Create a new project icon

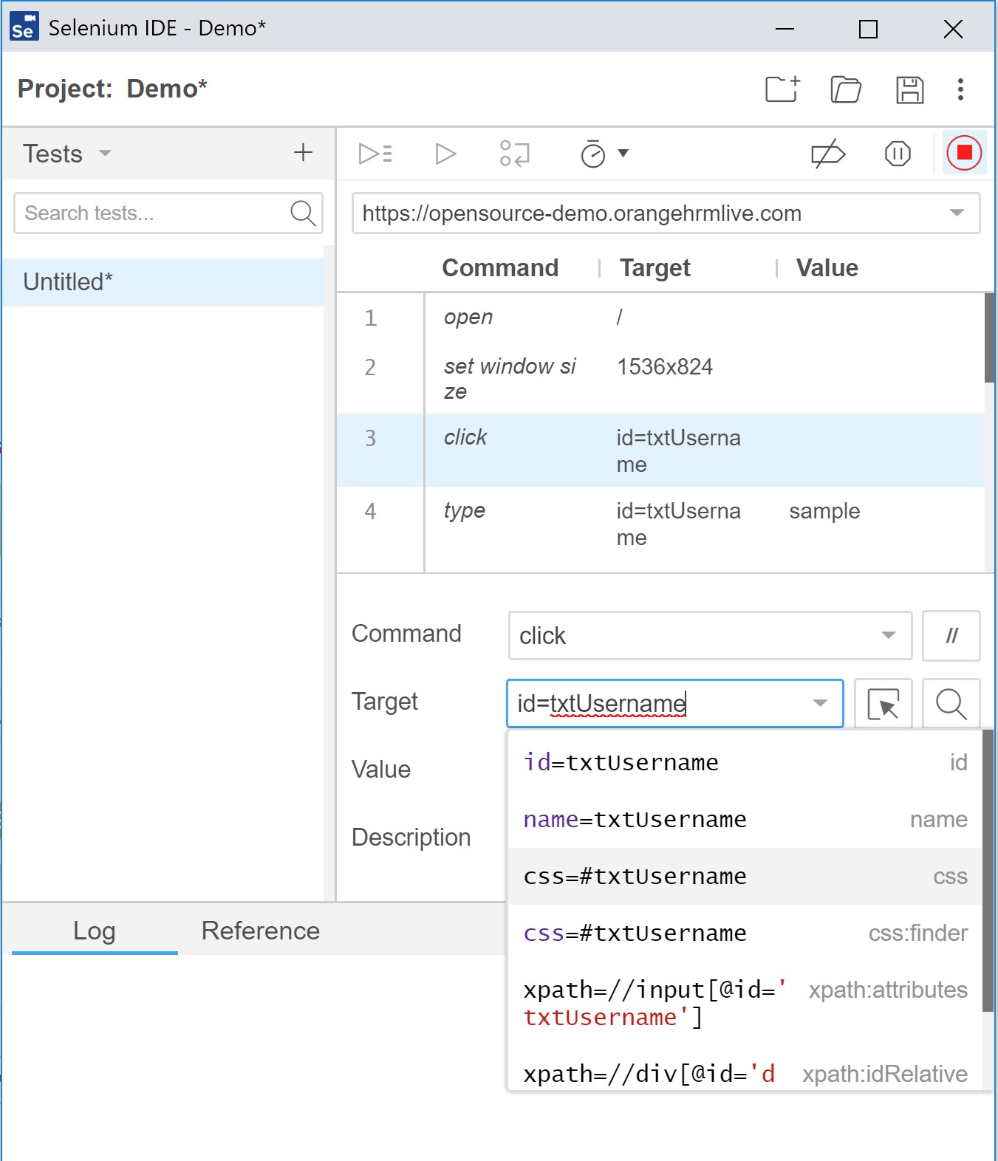[x=782, y=89]
